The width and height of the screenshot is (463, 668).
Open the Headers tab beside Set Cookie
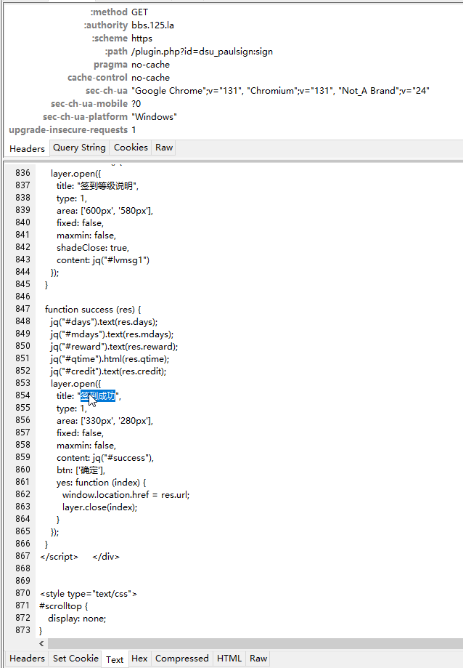pos(27,659)
